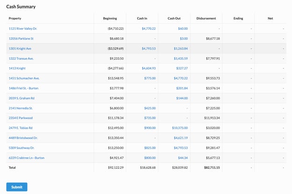Screen dimensions: 292x194
Task: Open 1322 Transue Ave. property details
Action: [21, 58]
